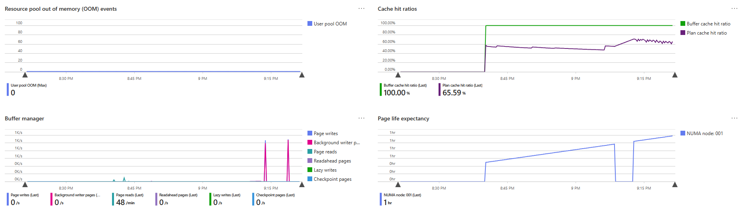746x209 pixels.
Task: Click Page reads (Last) 48/min summary value
Action: pyautogui.click(x=125, y=202)
